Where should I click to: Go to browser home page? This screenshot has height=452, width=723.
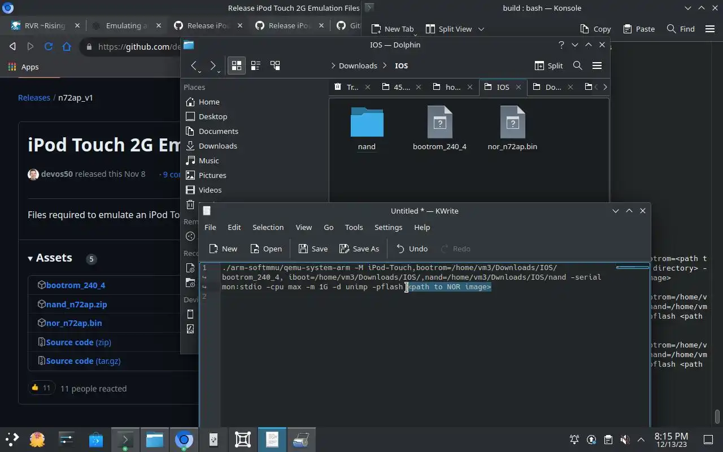point(67,47)
